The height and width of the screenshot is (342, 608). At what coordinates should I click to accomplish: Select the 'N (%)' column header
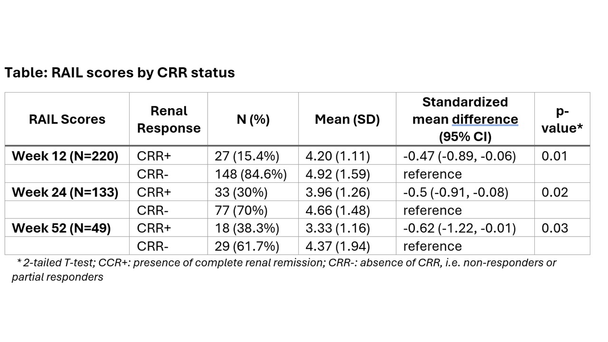pos(253,119)
